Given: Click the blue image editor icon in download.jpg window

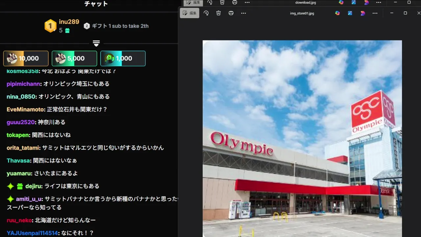Looking at the screenshot, I should pyautogui.click(x=354, y=2).
